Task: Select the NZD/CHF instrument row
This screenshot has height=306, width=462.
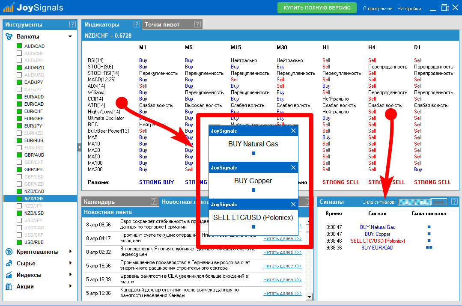Action: tap(40, 199)
